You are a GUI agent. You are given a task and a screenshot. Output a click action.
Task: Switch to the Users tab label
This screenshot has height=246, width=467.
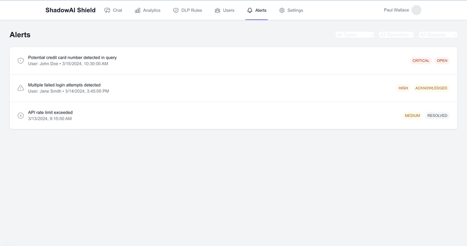point(228,10)
